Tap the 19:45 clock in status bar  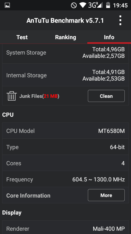tap(120, 5)
